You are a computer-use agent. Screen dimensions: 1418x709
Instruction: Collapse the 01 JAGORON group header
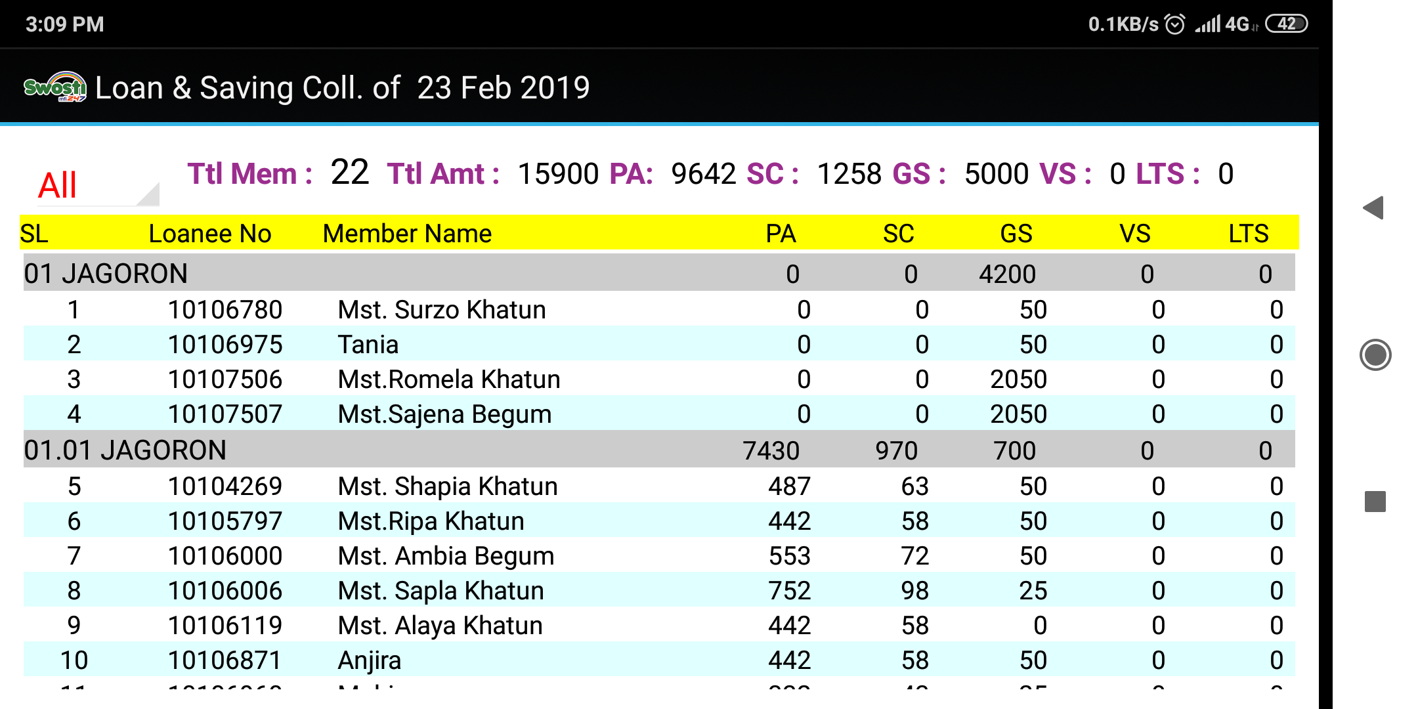[659, 273]
